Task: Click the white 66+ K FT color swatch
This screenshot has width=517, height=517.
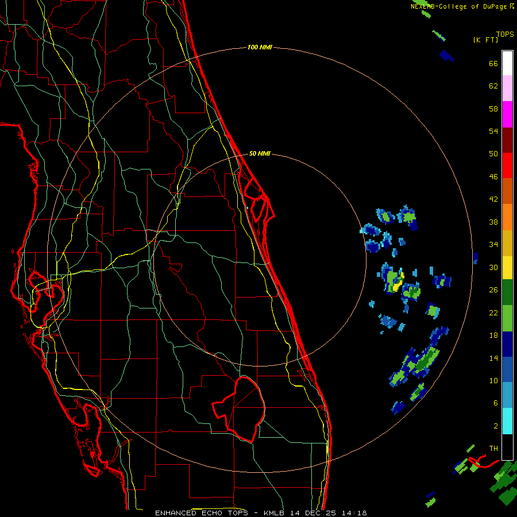Action: tap(507, 63)
